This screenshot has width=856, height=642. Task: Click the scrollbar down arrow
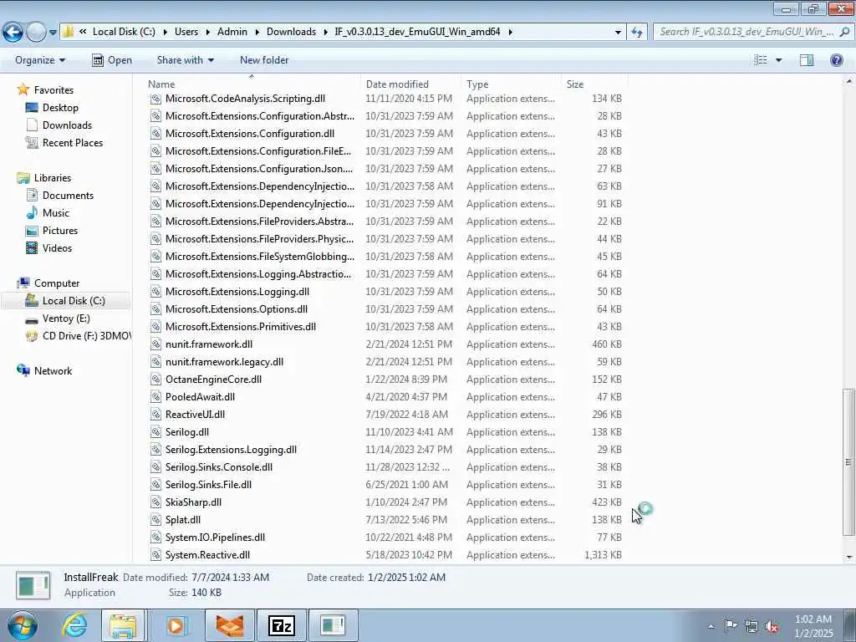click(848, 557)
